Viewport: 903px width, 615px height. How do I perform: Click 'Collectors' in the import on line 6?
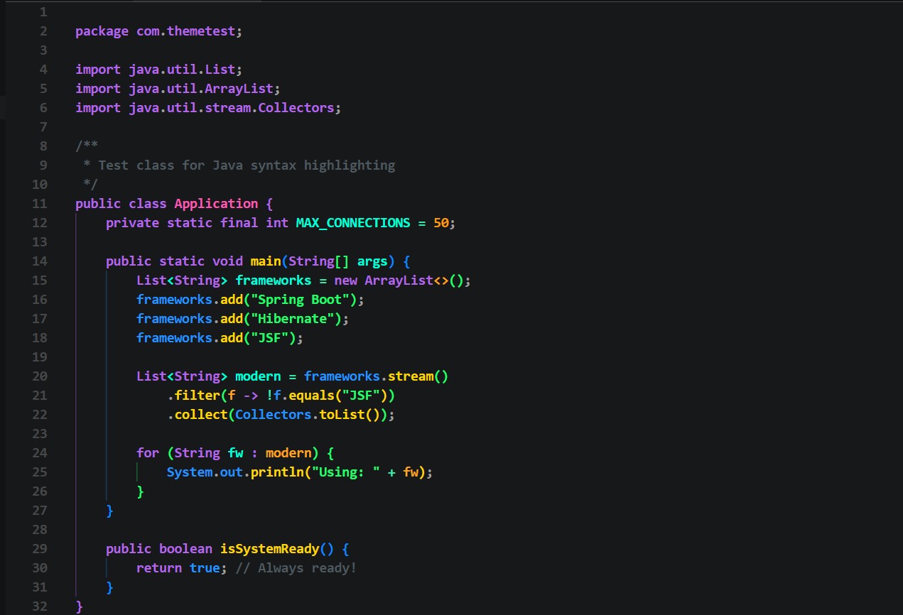[296, 108]
